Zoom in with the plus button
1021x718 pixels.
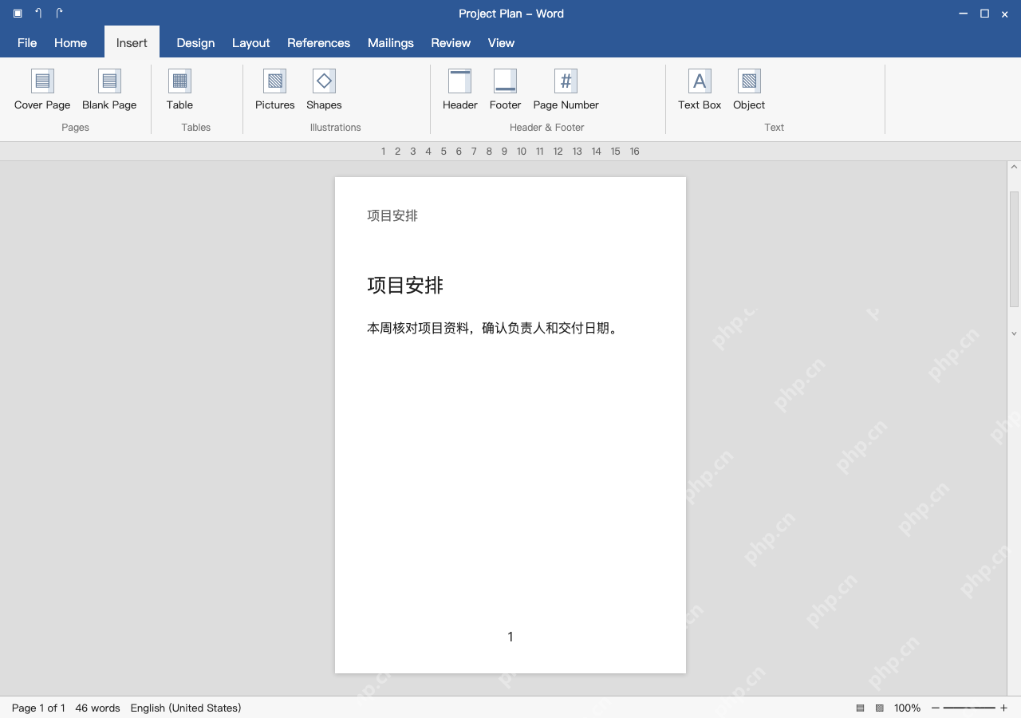pos(1003,708)
